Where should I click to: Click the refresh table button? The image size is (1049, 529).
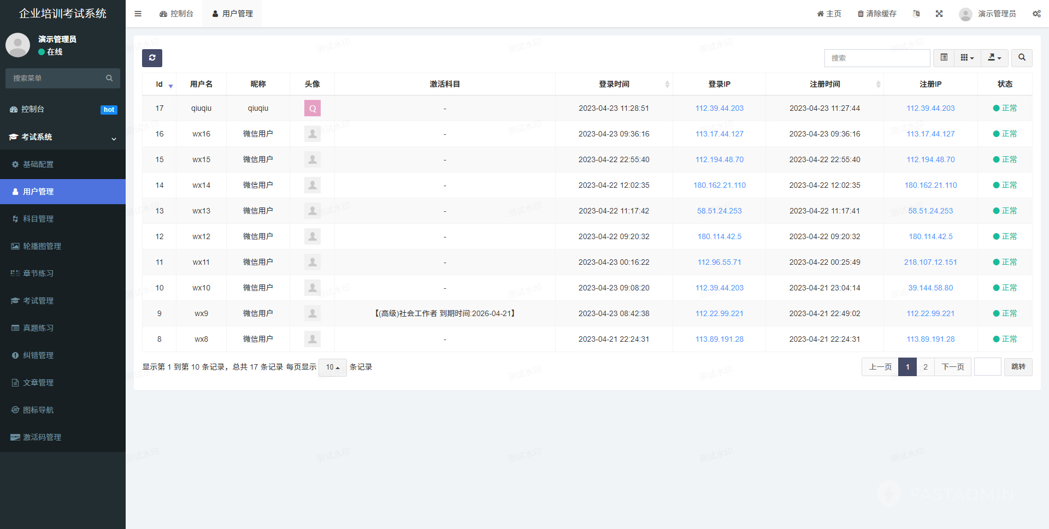tap(152, 58)
